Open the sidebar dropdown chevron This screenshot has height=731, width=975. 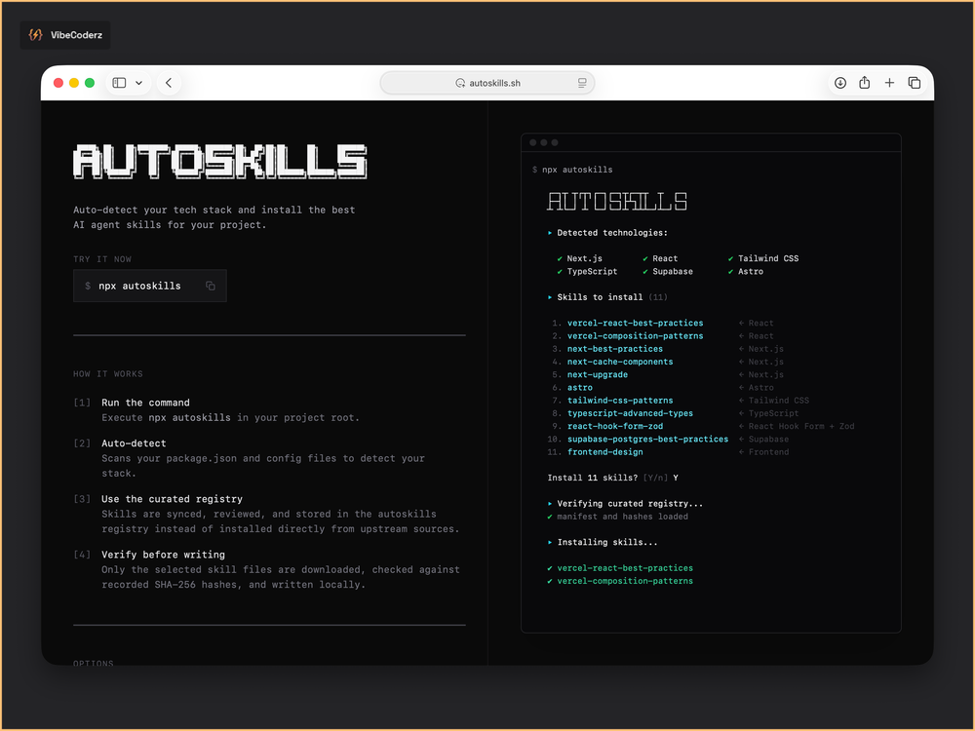138,83
